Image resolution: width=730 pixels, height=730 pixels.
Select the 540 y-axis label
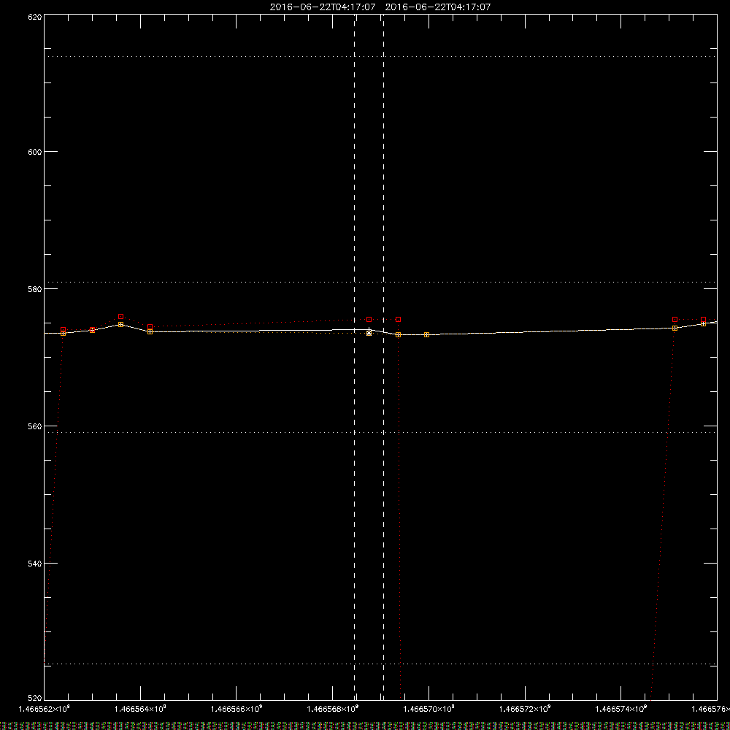click(35, 564)
